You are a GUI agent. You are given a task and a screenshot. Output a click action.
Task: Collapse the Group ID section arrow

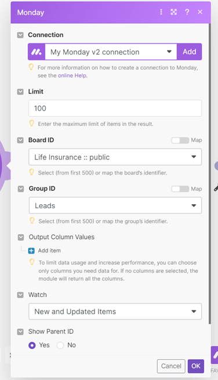[21, 189]
